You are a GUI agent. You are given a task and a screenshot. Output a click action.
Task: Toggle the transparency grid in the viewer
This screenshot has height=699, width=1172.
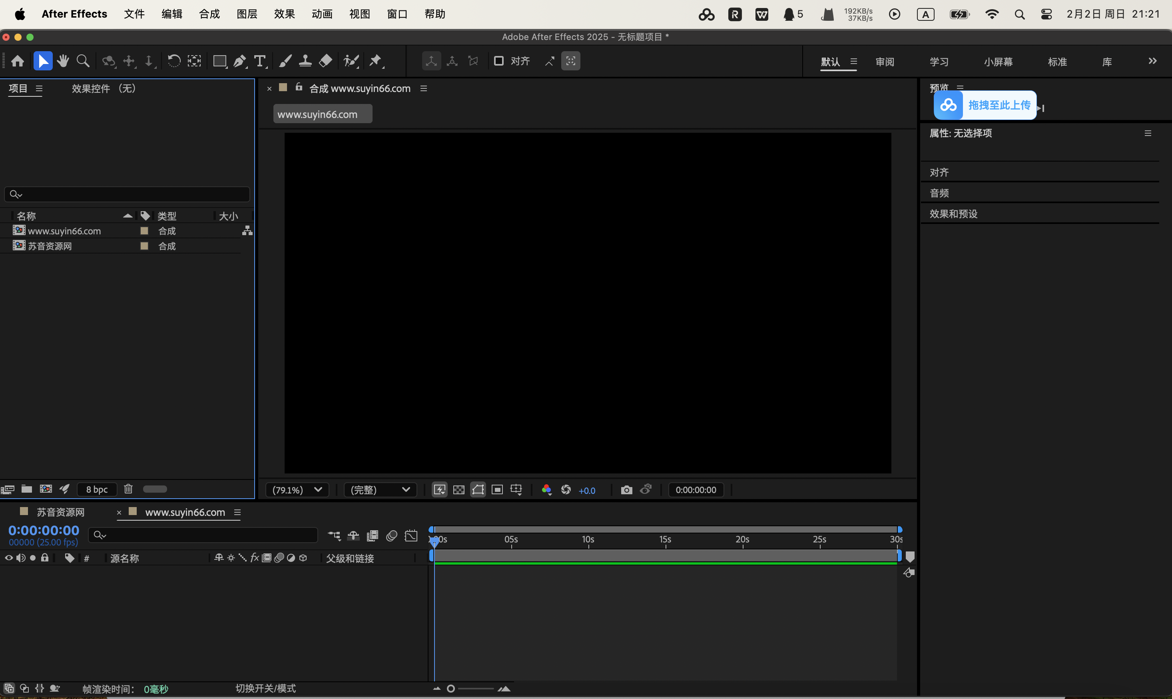click(x=458, y=489)
